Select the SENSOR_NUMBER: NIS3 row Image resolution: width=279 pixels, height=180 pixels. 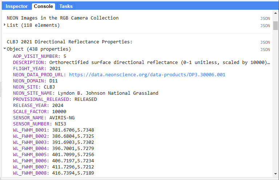click(x=40, y=124)
